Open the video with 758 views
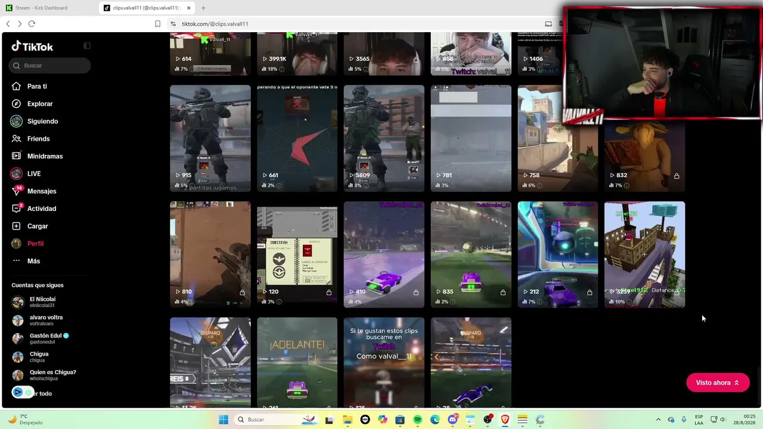 [557, 138]
